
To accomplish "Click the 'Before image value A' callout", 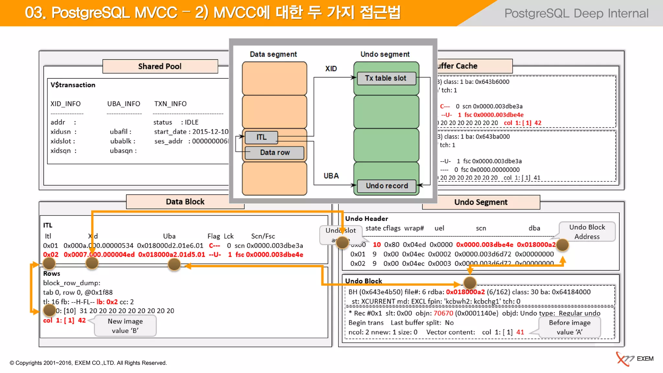I will point(569,327).
